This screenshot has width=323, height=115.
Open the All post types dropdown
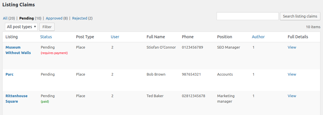coord(21,27)
